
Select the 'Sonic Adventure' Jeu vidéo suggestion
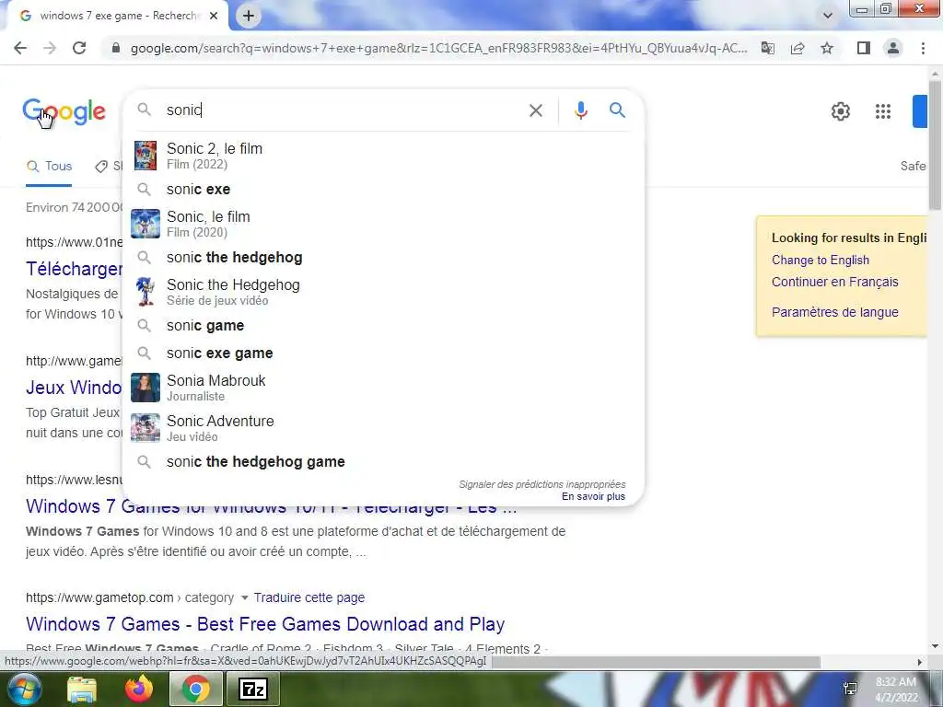383,428
